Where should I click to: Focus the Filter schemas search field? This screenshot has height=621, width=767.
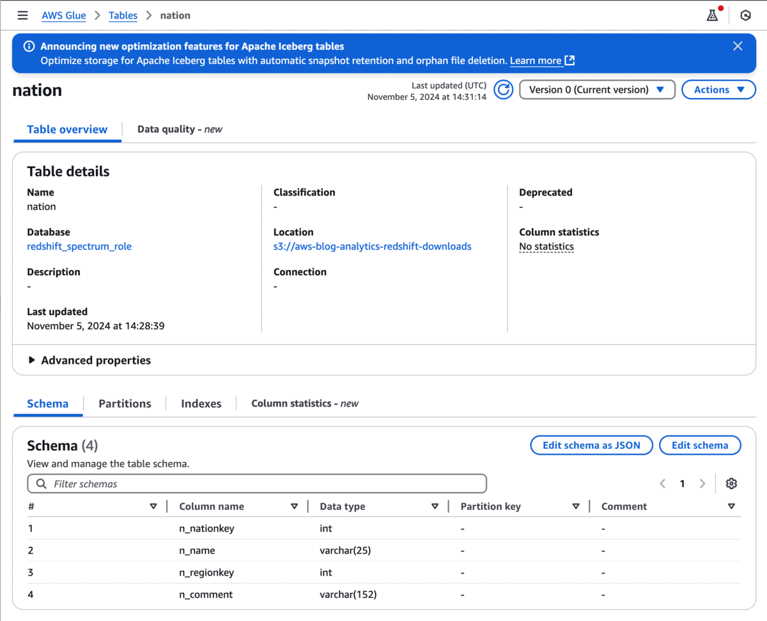click(257, 483)
